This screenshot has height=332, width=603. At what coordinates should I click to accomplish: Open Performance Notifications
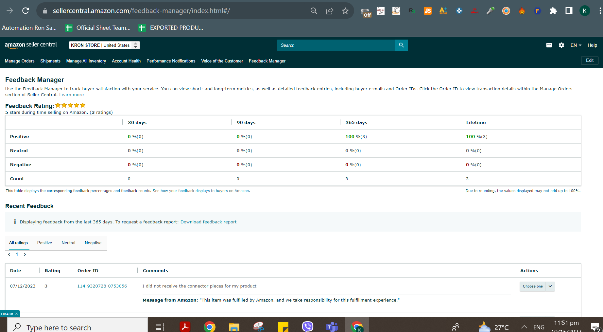pos(171,61)
